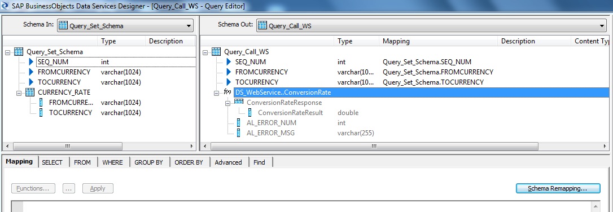Switch to the SELECT tab

pyautogui.click(x=52, y=162)
